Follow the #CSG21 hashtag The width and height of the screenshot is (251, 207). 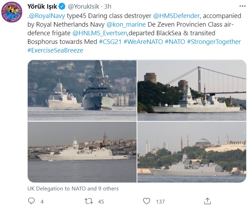(x=110, y=42)
